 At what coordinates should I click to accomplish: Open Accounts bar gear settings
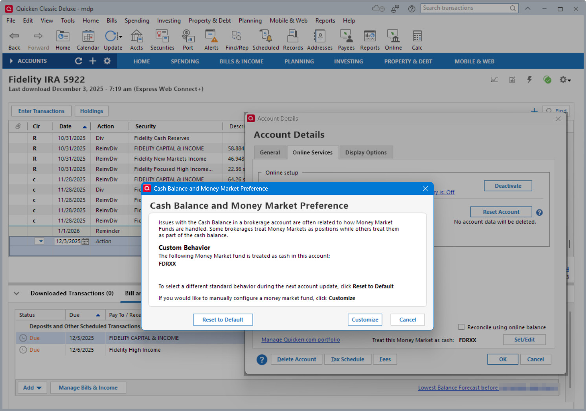point(107,61)
